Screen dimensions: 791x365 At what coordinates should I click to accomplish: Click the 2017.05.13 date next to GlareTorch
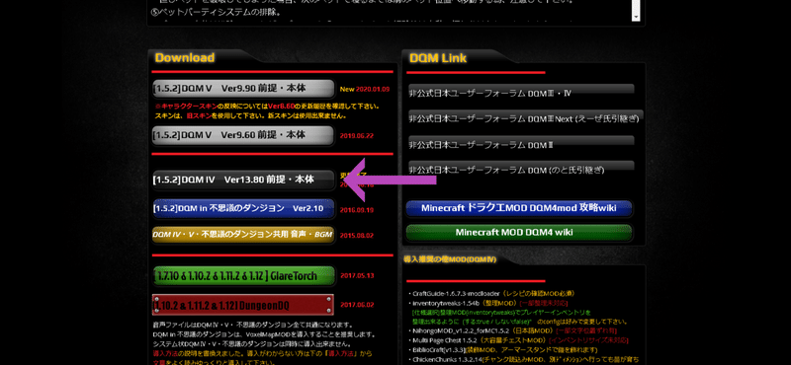pos(357,276)
